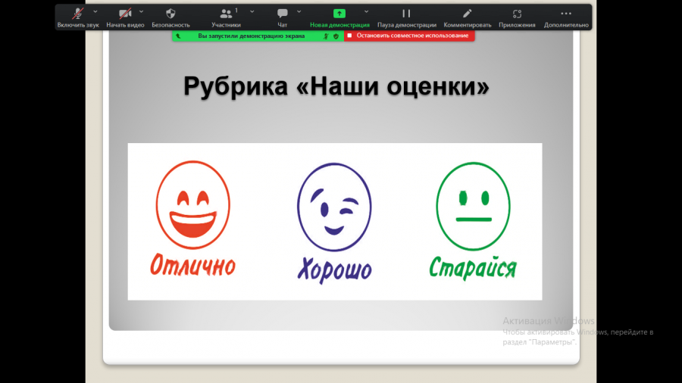Pause sharing with Пауза демонстрации
This screenshot has height=383, width=682.
pos(406,14)
